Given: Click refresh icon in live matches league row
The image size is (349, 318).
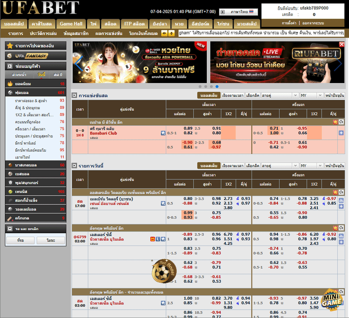Looking at the screenshot, I should click(341, 122).
